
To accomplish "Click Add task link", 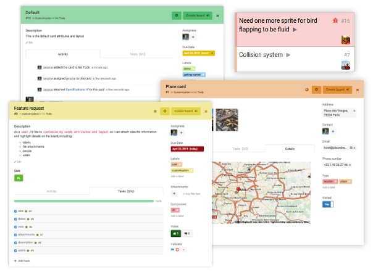I will point(24,262).
